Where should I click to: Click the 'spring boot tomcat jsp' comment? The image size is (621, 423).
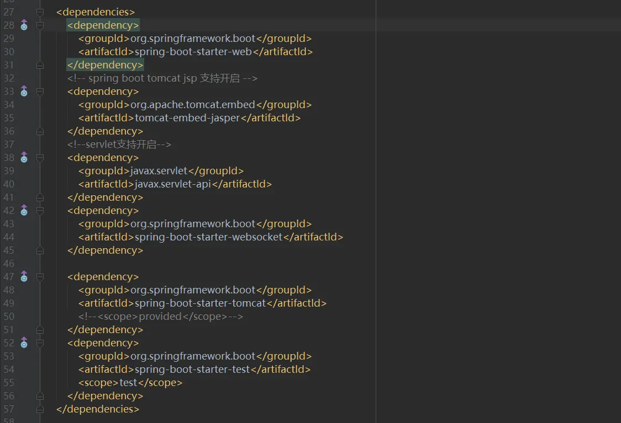pyautogui.click(x=162, y=78)
